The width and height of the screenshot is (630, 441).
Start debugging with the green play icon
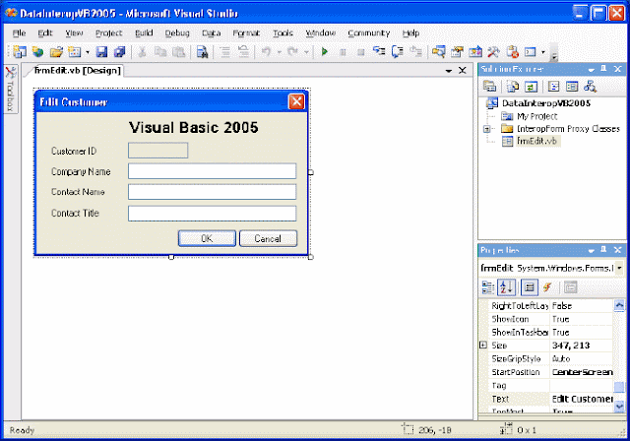click(325, 52)
